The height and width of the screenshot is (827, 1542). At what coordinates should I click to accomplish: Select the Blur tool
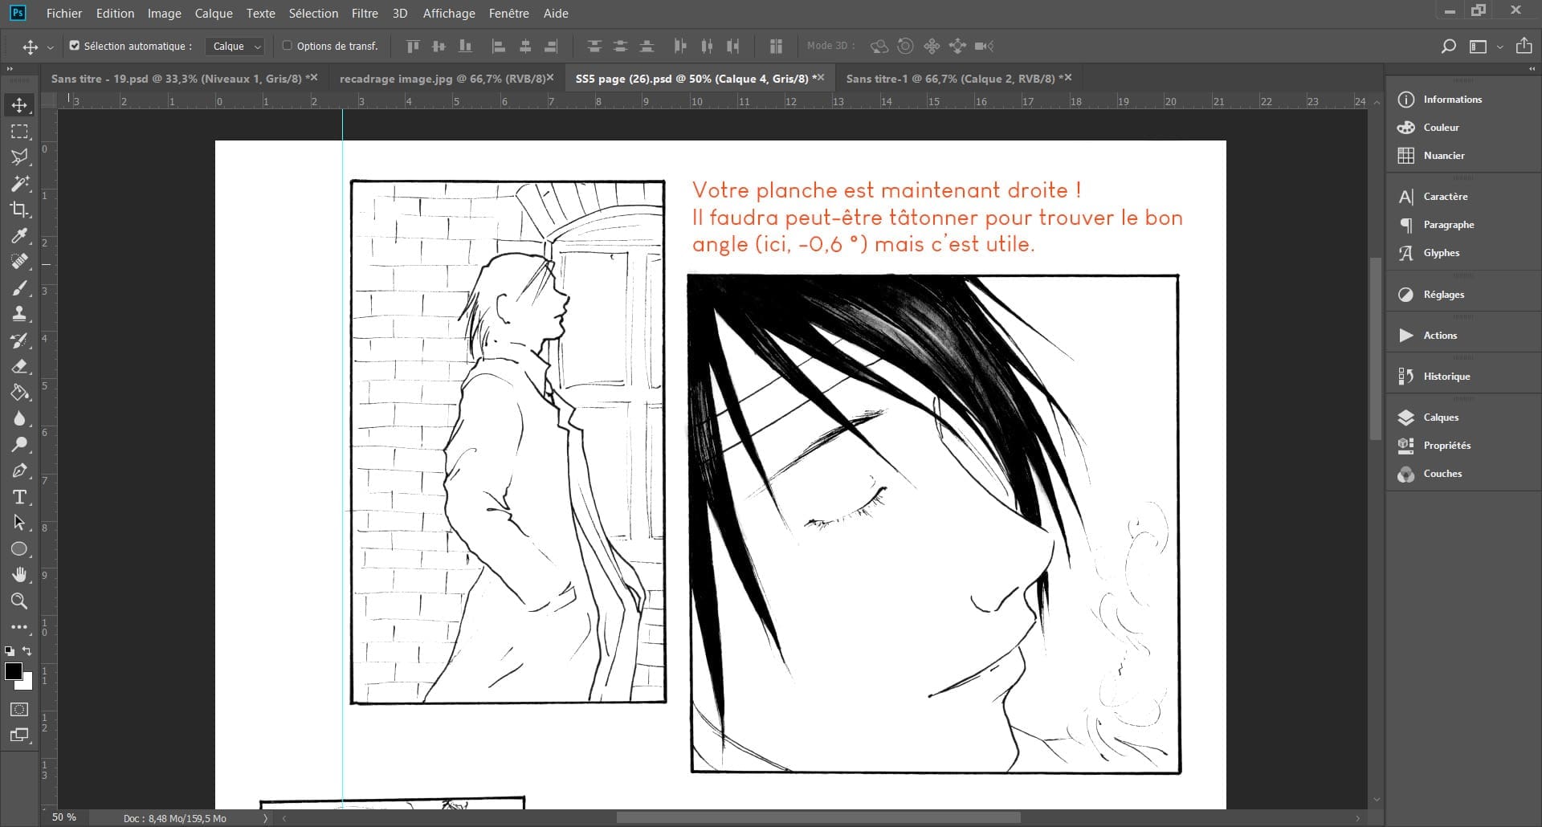[x=20, y=418]
